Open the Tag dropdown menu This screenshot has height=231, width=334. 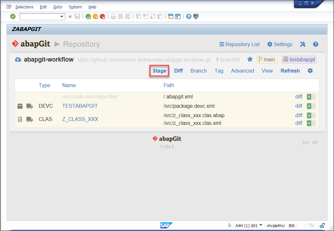click(x=219, y=71)
